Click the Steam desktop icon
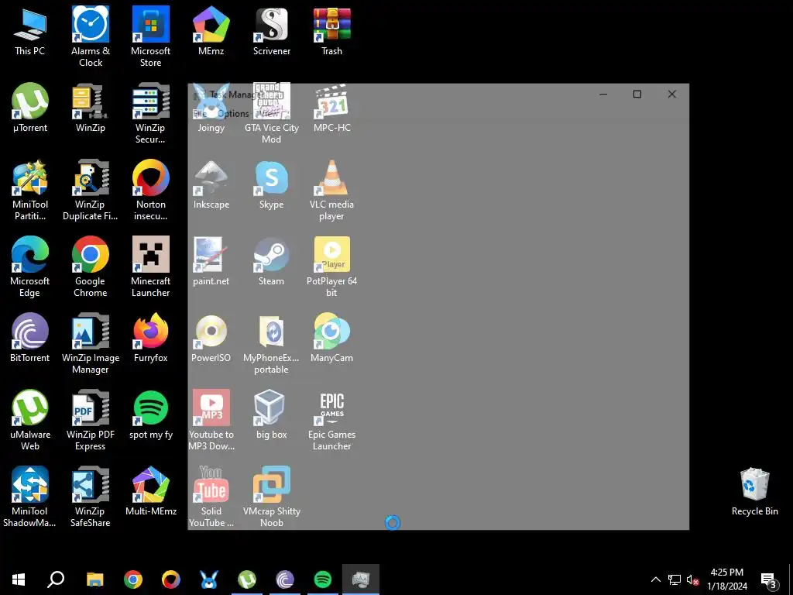 coord(272,261)
